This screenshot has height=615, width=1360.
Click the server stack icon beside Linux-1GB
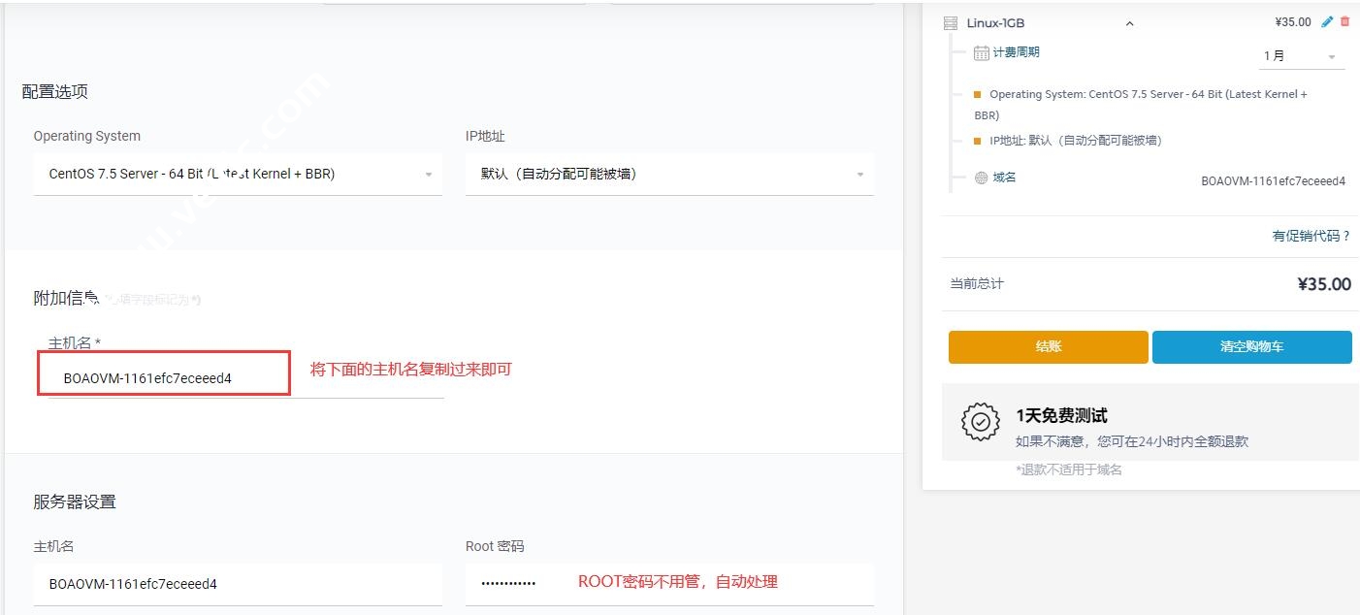tap(951, 23)
